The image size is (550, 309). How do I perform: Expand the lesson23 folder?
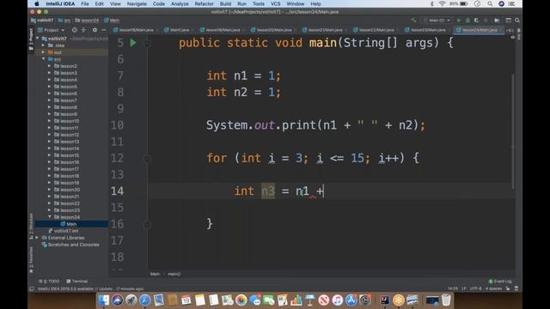click(50, 210)
